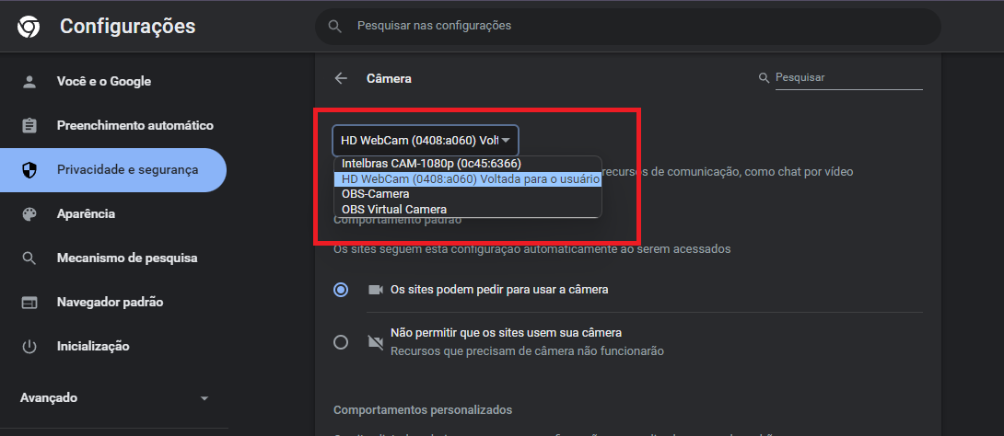Click the shield icon for Privacidade e segurança

click(x=29, y=170)
